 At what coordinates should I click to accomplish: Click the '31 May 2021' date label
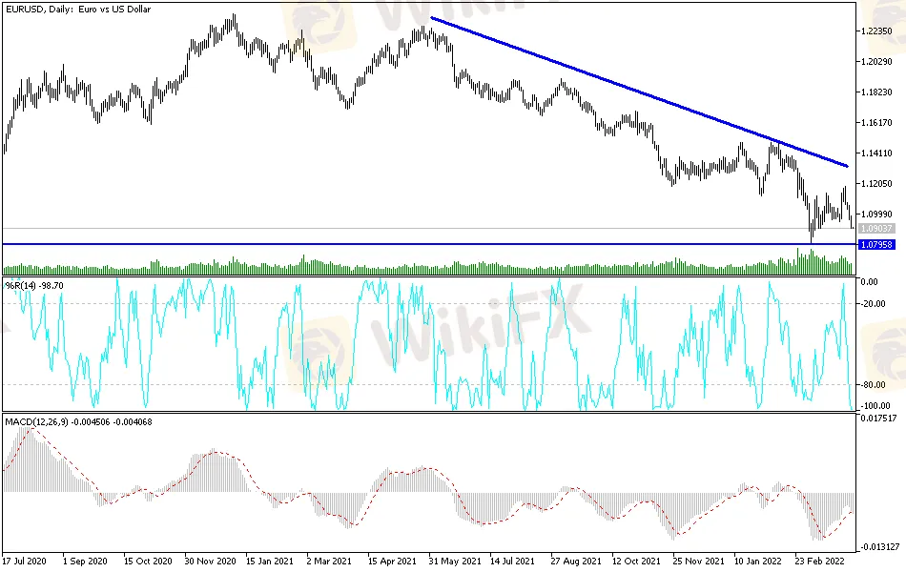(455, 561)
